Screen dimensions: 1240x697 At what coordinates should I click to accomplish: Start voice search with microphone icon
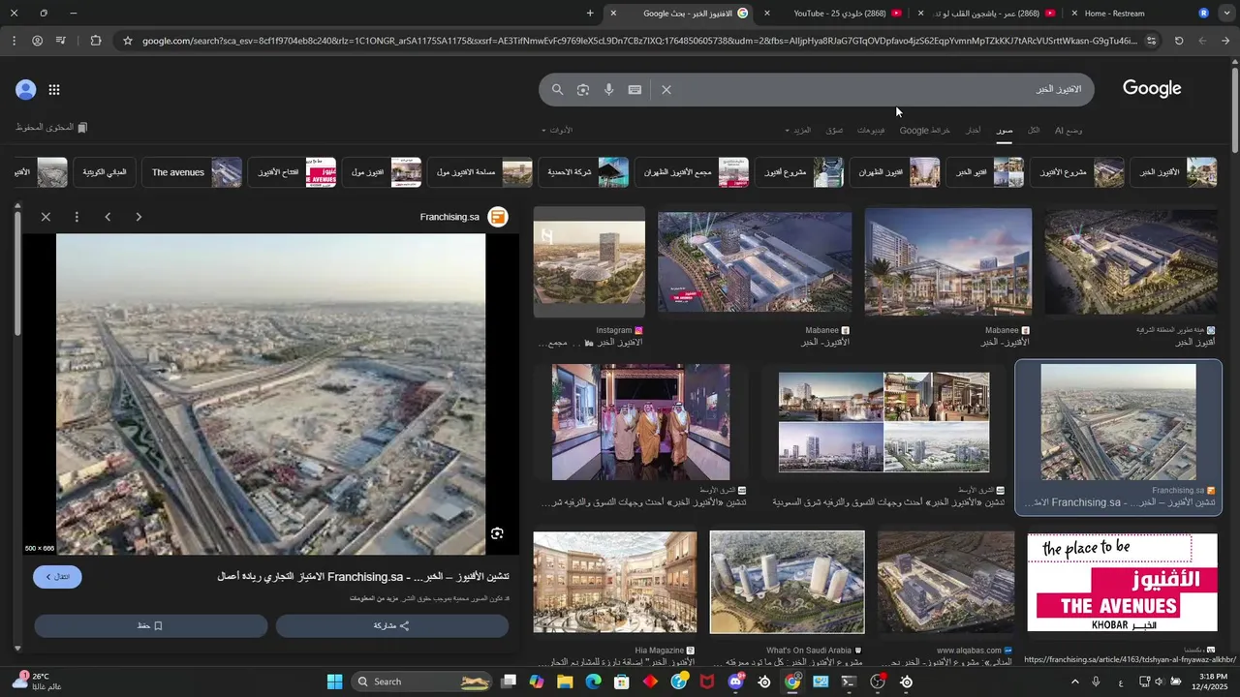pos(608,90)
